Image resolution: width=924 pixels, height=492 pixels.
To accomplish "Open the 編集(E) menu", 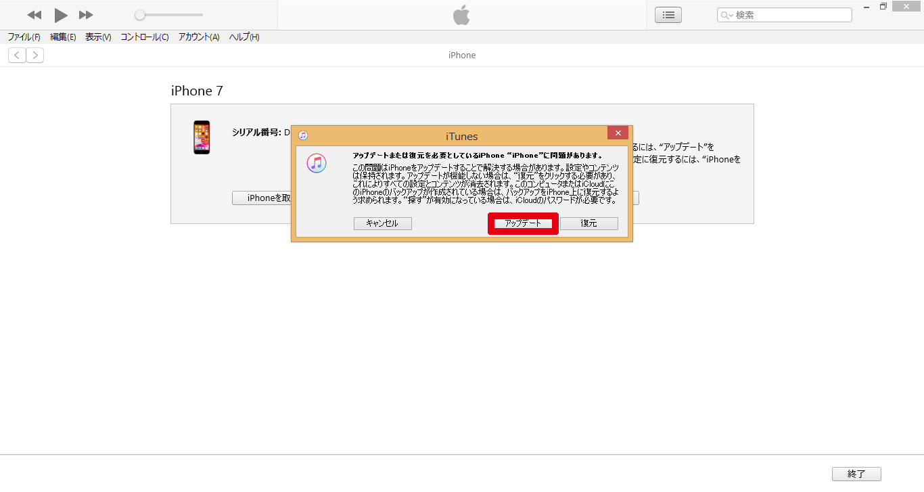I will pos(63,37).
